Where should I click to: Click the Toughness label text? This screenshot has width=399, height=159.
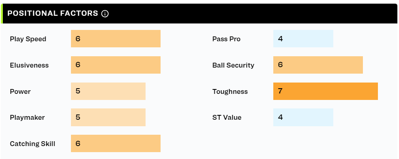coord(230,91)
